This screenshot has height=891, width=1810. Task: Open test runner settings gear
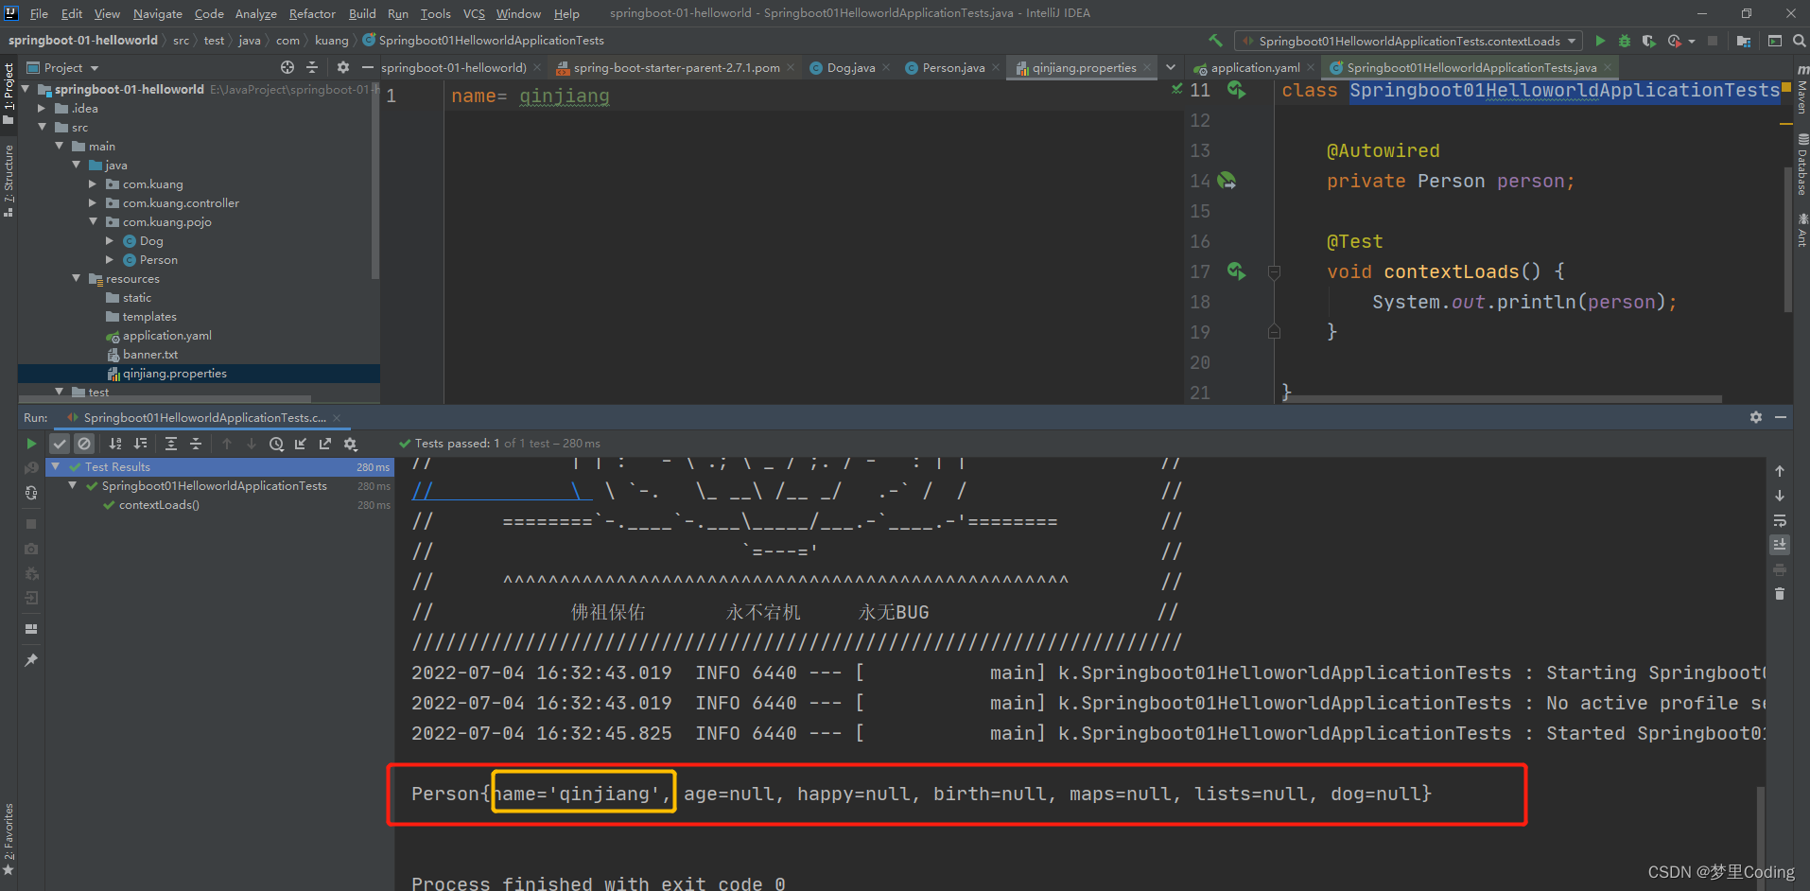tap(351, 444)
